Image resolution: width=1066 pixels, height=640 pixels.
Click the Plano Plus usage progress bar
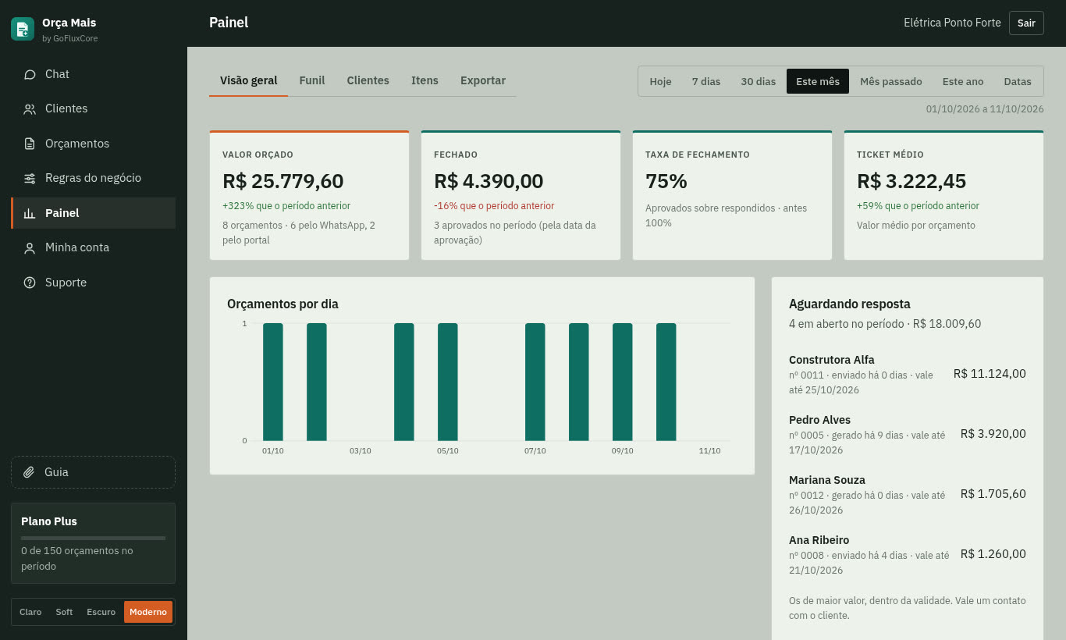point(93,538)
